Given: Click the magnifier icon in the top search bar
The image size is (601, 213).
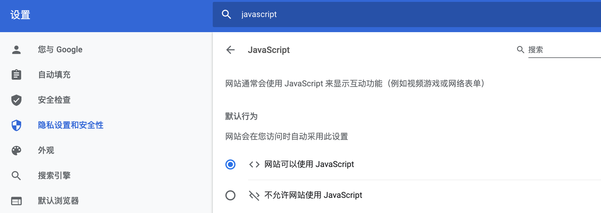Looking at the screenshot, I should (227, 14).
